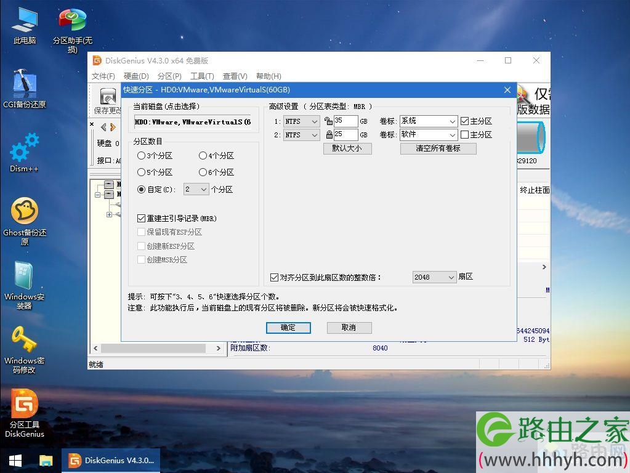The width and height of the screenshot is (630, 473).
Task: Click the 确定 button
Action: tap(288, 328)
